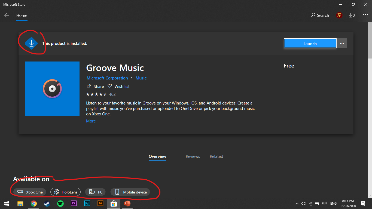The width and height of the screenshot is (372, 209).
Task: Click the Free price label
Action: pyautogui.click(x=289, y=66)
